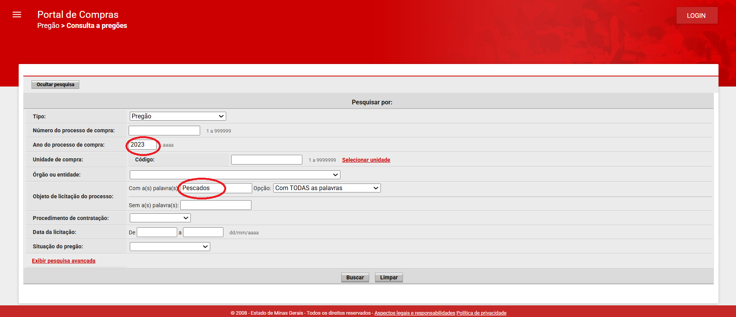Click the Data da licitação start date field

click(157, 232)
